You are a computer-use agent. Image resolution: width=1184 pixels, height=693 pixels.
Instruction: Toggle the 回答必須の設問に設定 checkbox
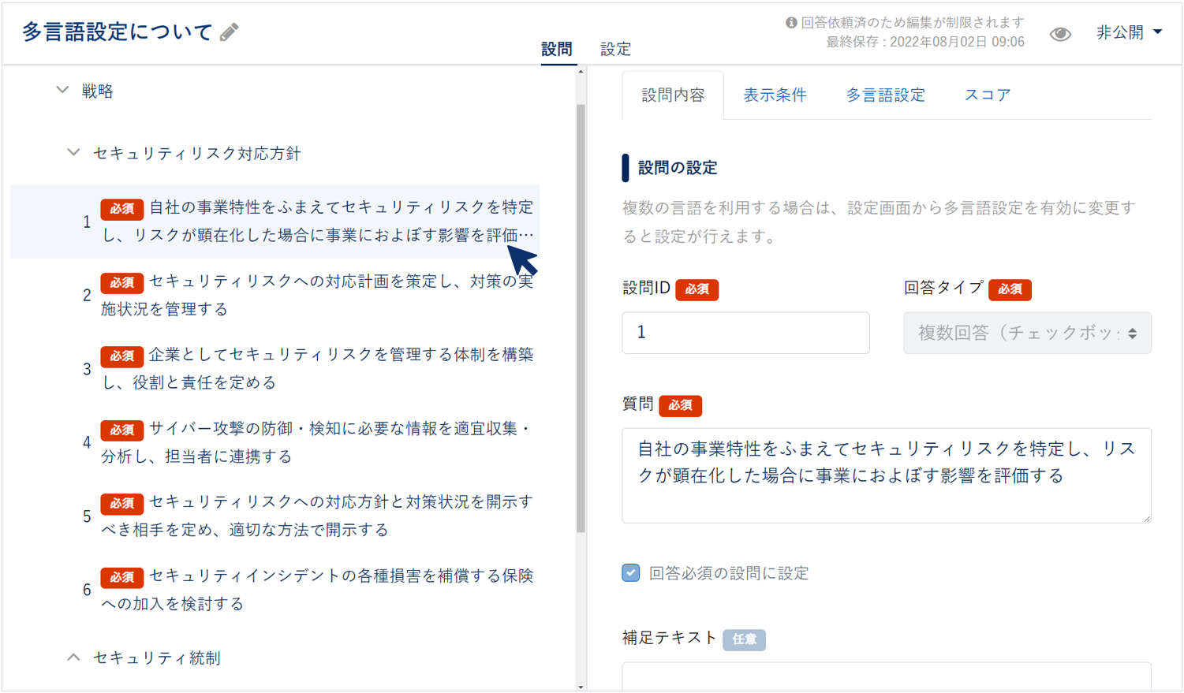point(631,573)
